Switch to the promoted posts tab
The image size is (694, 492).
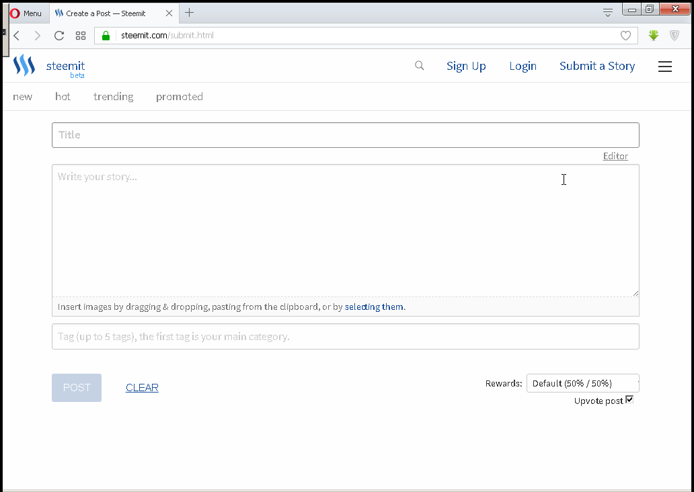click(x=180, y=97)
